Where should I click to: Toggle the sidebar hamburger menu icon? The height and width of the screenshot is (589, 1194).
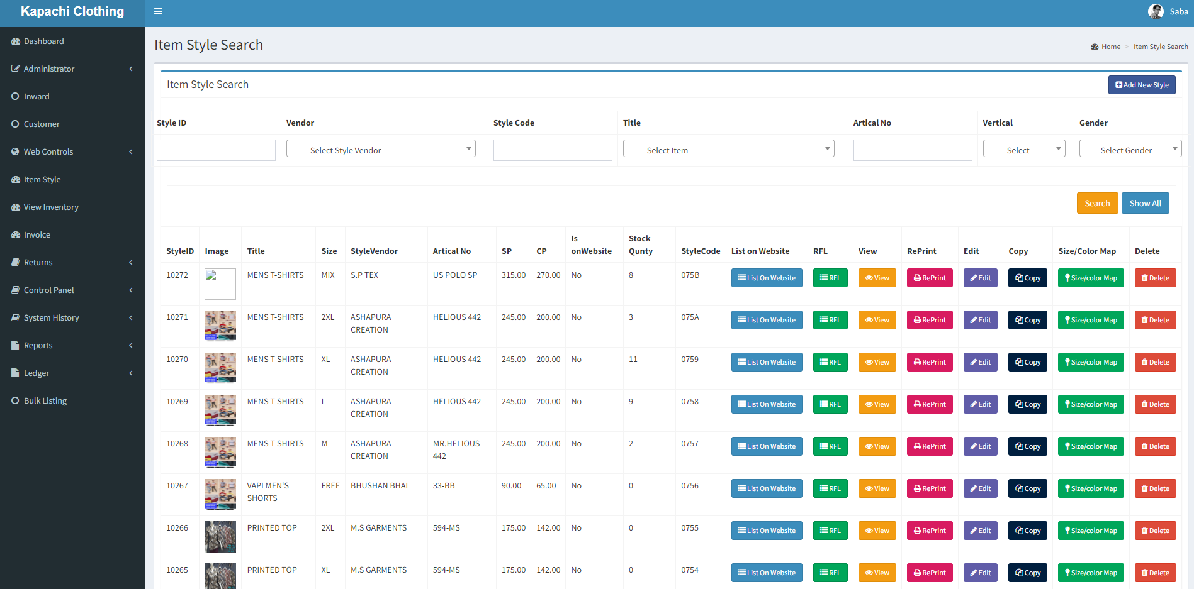click(158, 11)
